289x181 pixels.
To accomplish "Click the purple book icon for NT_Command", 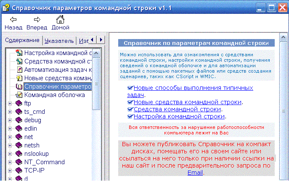I will click(x=19, y=162).
